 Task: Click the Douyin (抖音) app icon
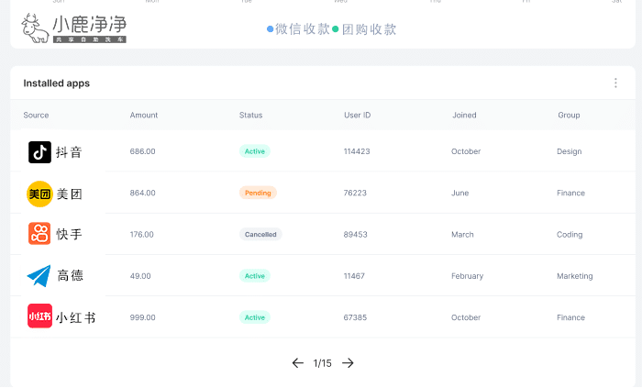point(39,152)
